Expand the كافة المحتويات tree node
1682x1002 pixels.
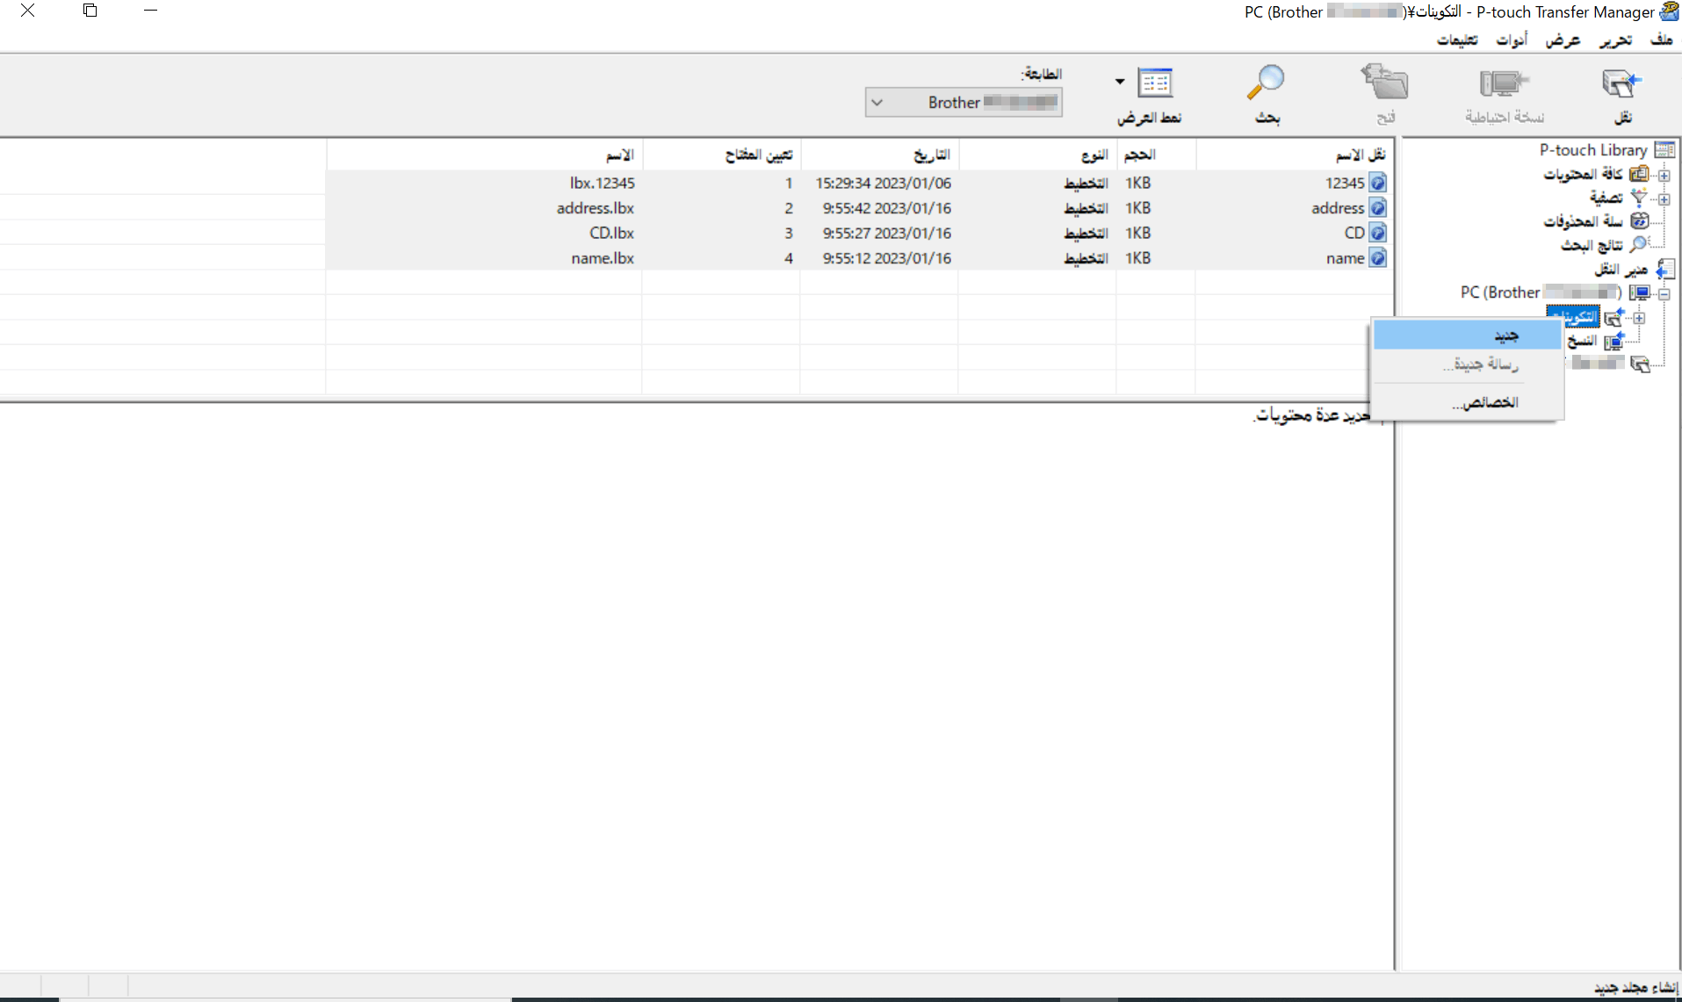pyautogui.click(x=1664, y=175)
